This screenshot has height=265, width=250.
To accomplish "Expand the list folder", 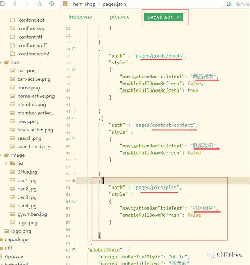I will coord(6,164).
